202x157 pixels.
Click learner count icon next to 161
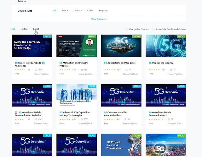coord(82,70)
